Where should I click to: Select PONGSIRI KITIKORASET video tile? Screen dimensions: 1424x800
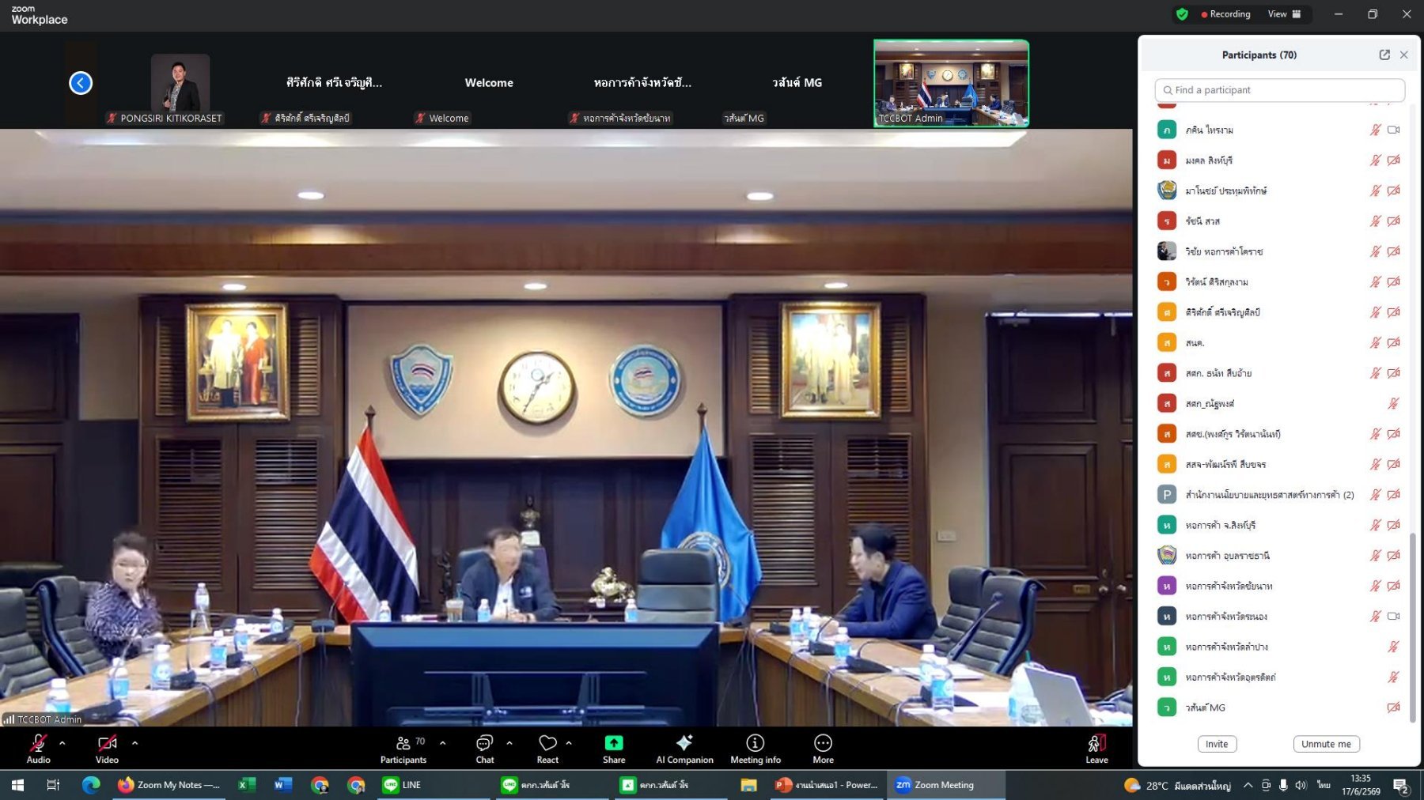[180, 83]
